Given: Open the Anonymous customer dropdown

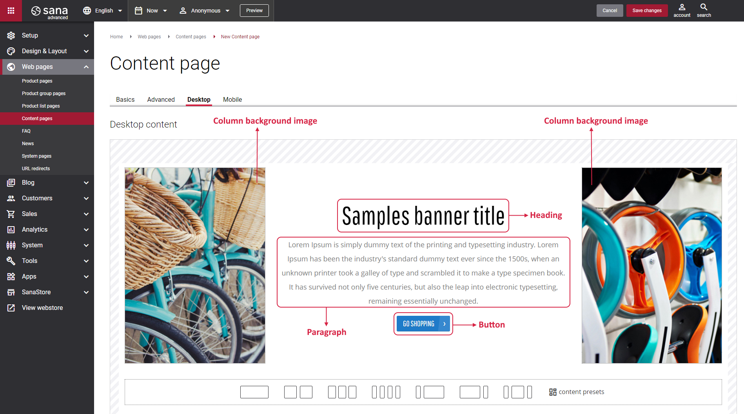Looking at the screenshot, I should [205, 11].
